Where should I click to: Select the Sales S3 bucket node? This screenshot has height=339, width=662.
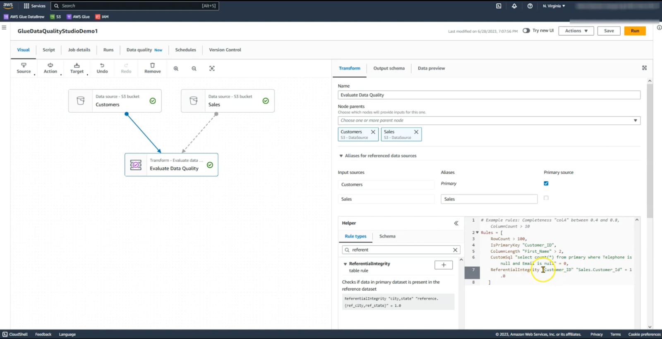point(228,101)
